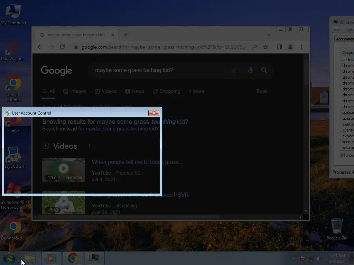Toggle Chrome side panel icon
Screen dimensions: 354x265
pyautogui.click(x=279, y=47)
